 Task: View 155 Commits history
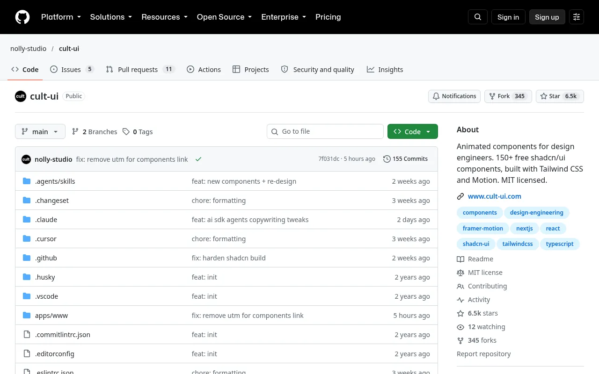[405, 159]
